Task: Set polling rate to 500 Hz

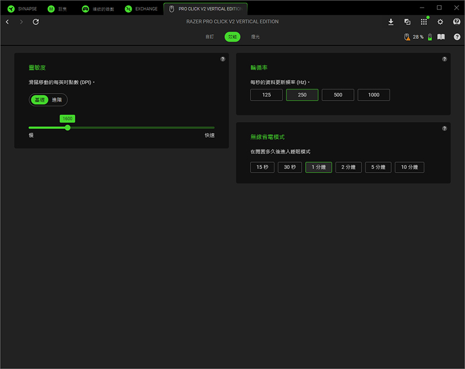Action: point(338,95)
